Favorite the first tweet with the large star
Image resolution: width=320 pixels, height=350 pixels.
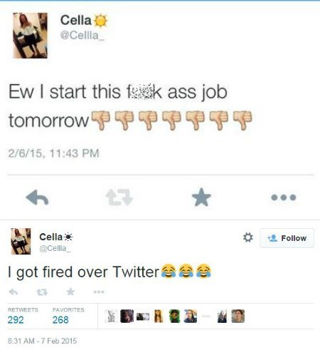click(201, 197)
